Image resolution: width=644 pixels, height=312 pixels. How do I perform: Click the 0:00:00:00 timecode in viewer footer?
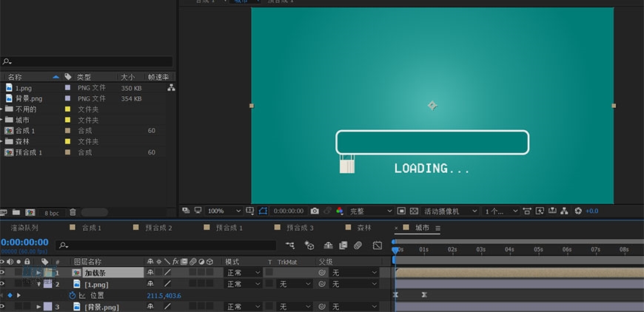pyautogui.click(x=289, y=211)
